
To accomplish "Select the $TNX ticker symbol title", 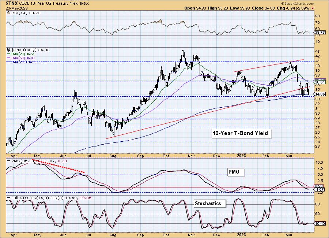I will click(x=12, y=3).
